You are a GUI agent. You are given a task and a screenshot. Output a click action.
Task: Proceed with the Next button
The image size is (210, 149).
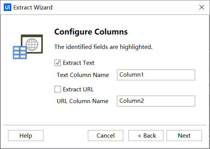(x=184, y=136)
